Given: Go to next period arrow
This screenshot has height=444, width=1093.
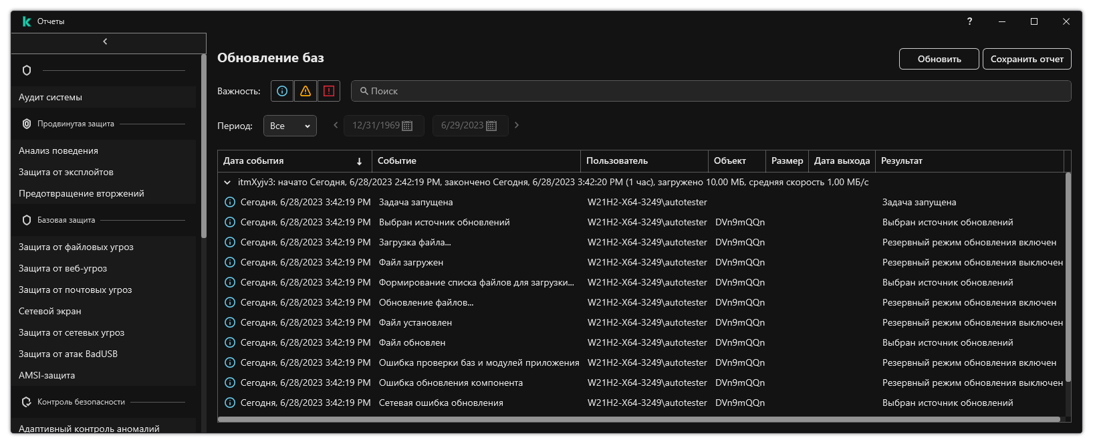Looking at the screenshot, I should pos(517,125).
